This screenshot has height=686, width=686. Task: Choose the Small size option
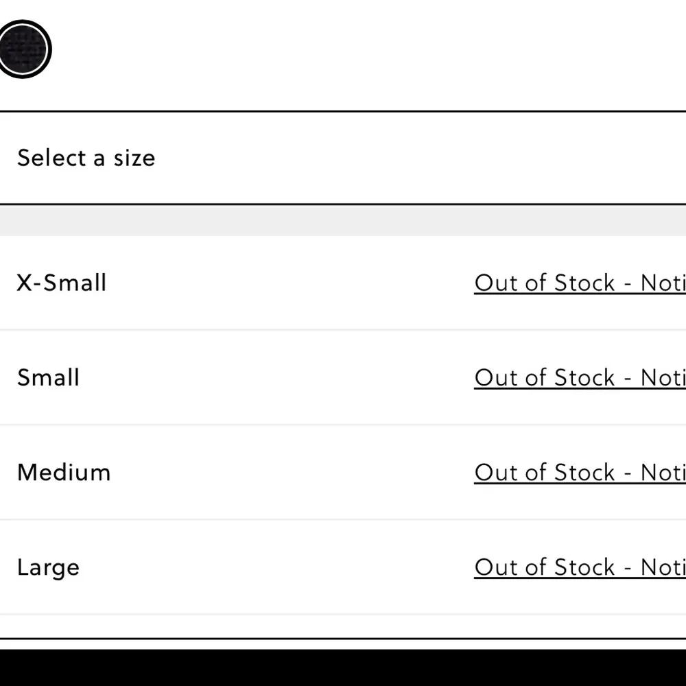click(x=49, y=378)
